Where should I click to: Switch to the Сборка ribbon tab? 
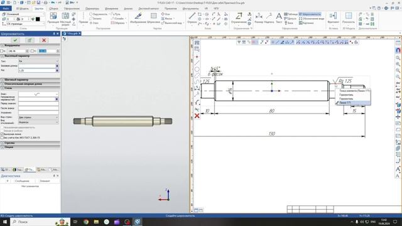53,8
